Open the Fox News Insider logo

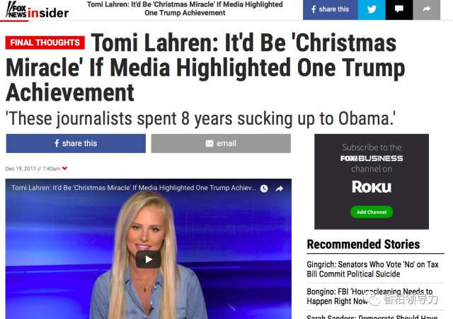[37, 11]
